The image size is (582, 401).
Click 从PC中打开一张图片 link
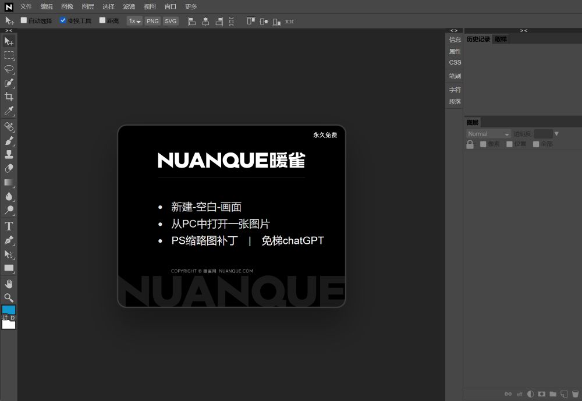point(221,224)
